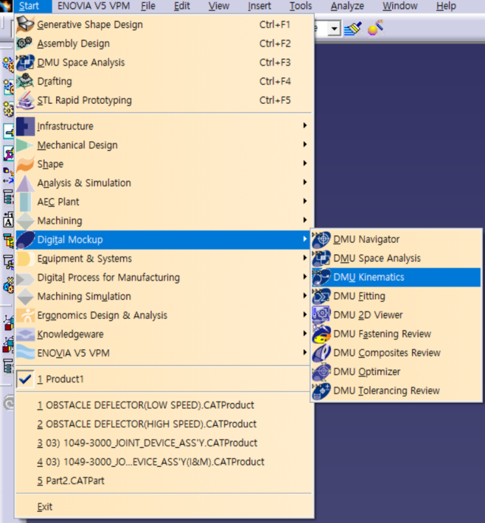Image resolution: width=485 pixels, height=523 pixels.
Task: Click the DMU Tolerancing Review icon
Action: click(321, 390)
